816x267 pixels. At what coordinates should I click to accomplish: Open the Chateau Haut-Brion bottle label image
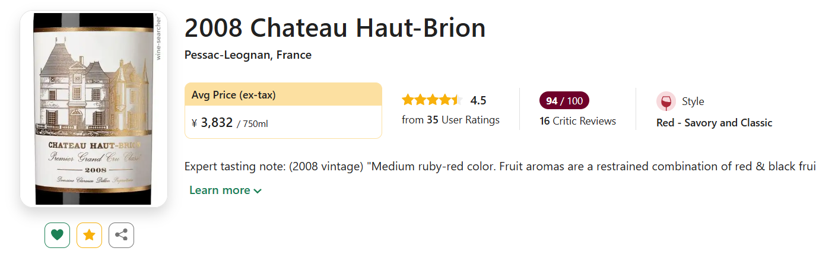pyautogui.click(x=94, y=109)
